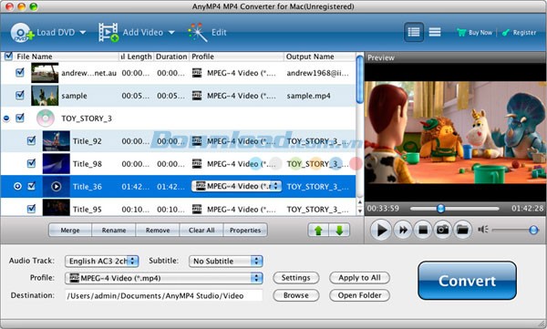The image size is (547, 329).
Task: Uncheck the sample file checkbox
Action: [20, 96]
